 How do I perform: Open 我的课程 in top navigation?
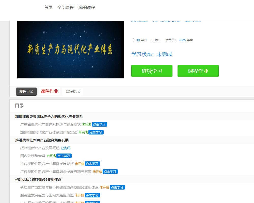tap(87, 8)
